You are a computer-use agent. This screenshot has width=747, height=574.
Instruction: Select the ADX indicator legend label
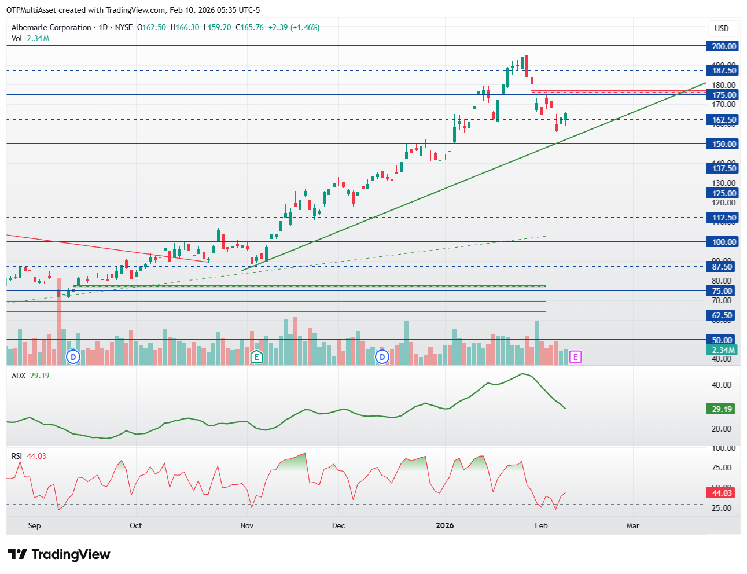(19, 376)
